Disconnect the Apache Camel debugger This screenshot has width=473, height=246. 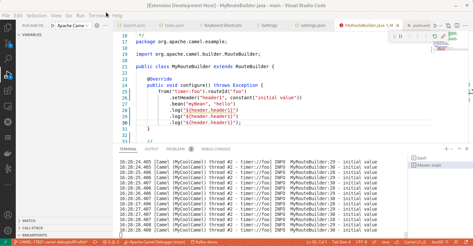[x=443, y=36]
